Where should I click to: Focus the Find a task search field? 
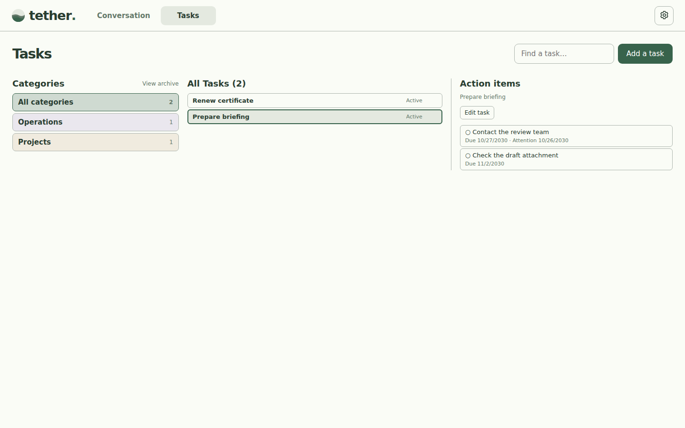pyautogui.click(x=564, y=54)
